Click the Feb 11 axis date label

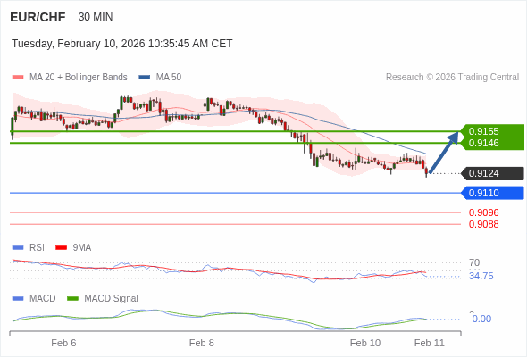pyautogui.click(x=430, y=343)
